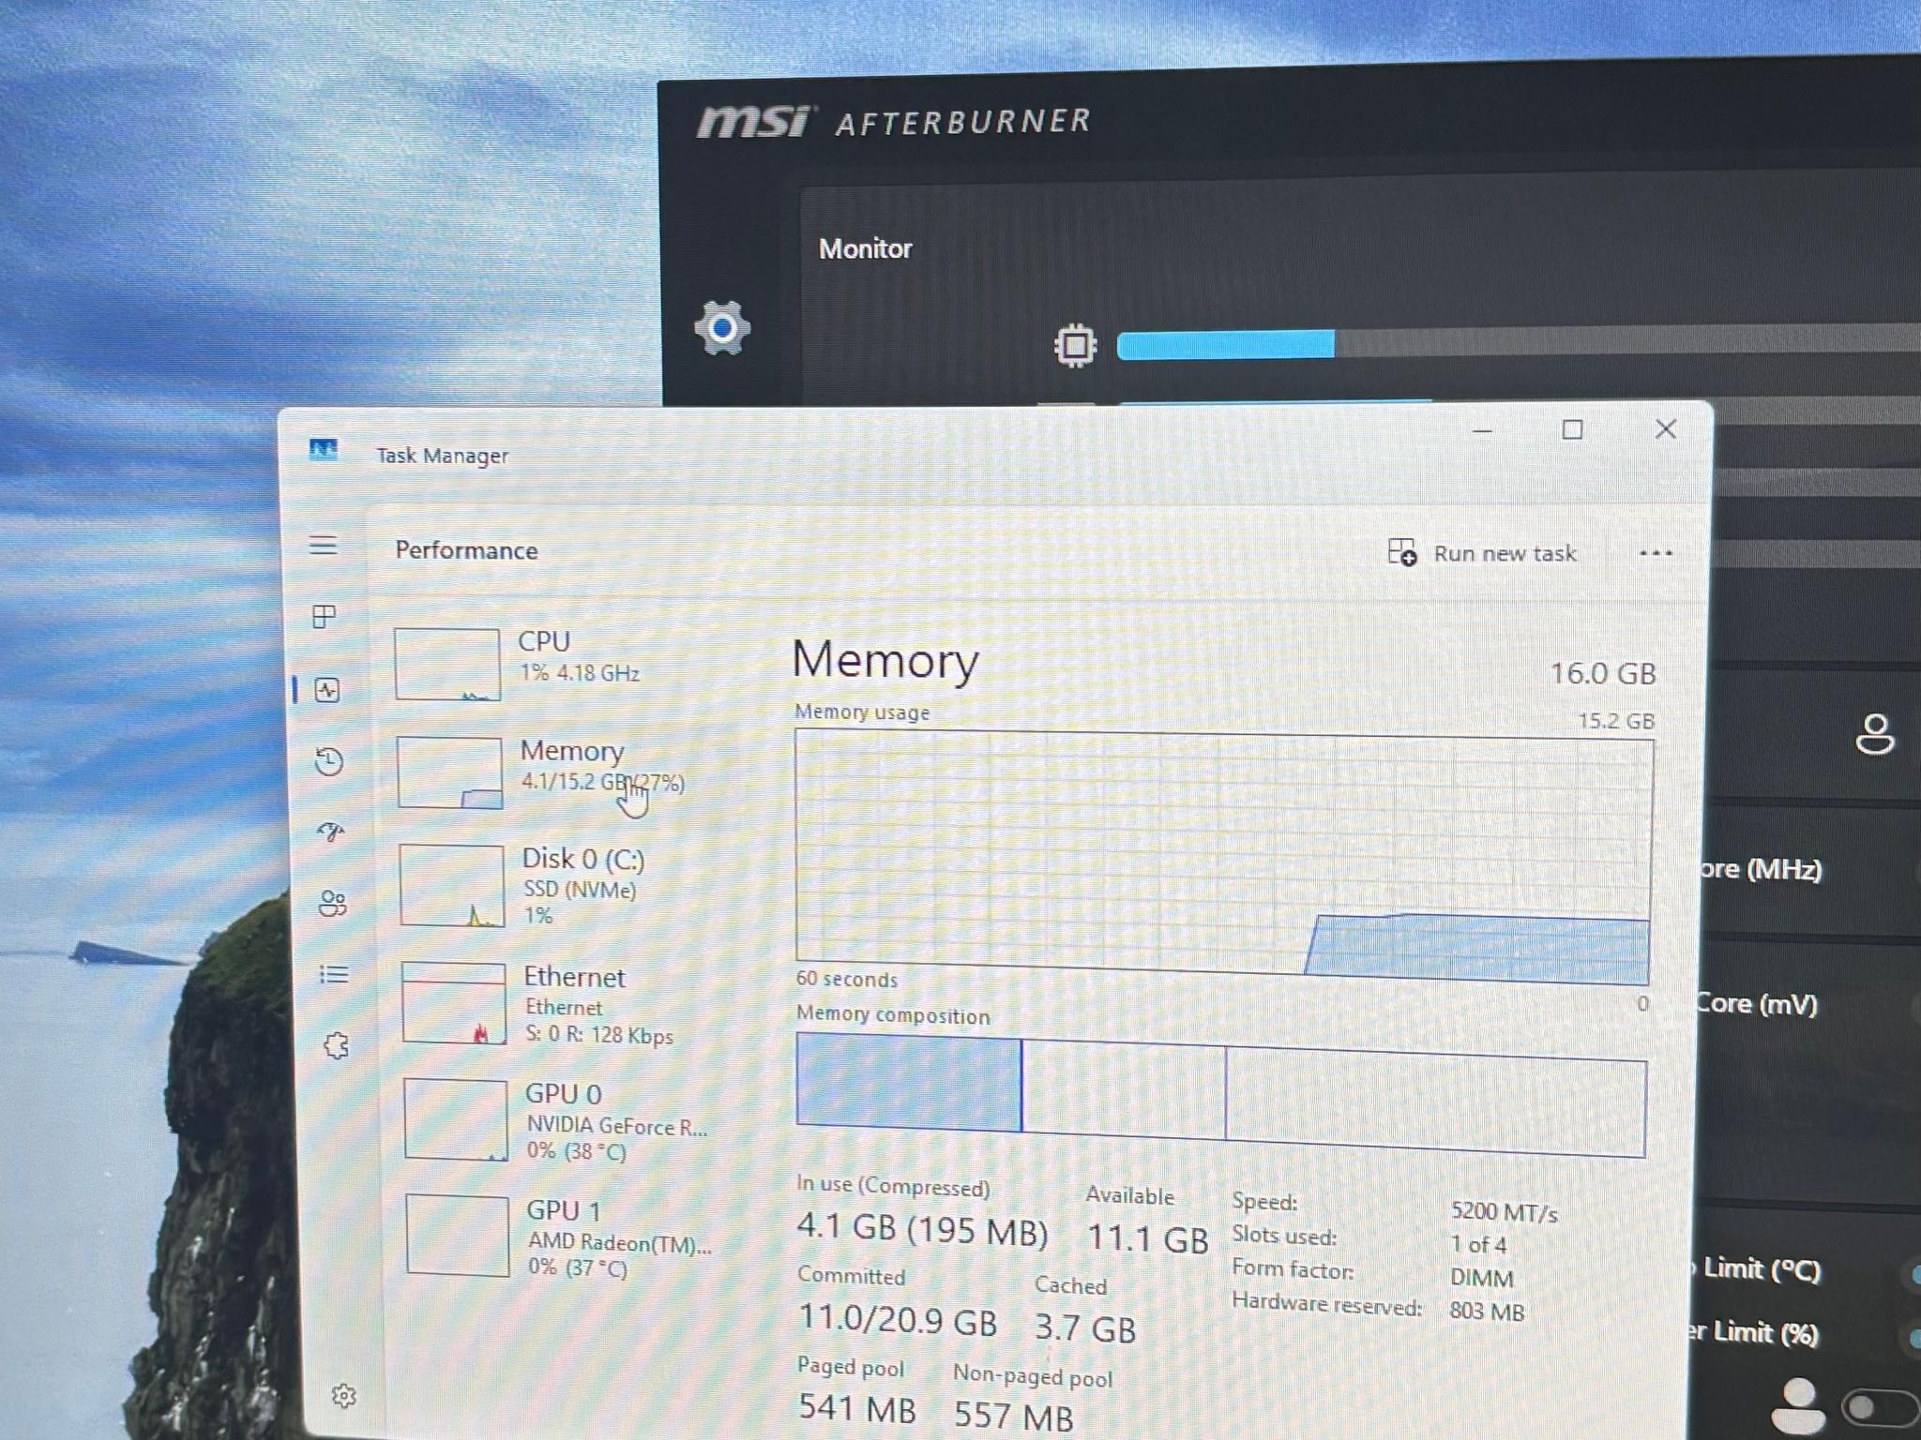Screen dimensions: 1921x1440
Task: Click the Afterburner GPU chip monitor icon
Action: [1075, 346]
